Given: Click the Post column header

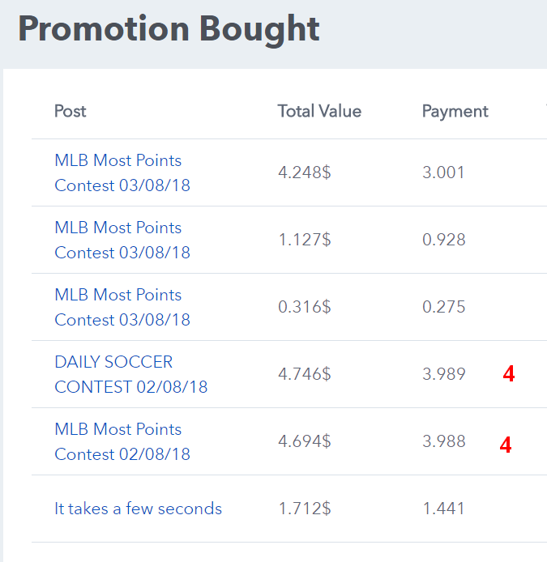Looking at the screenshot, I should [71, 111].
